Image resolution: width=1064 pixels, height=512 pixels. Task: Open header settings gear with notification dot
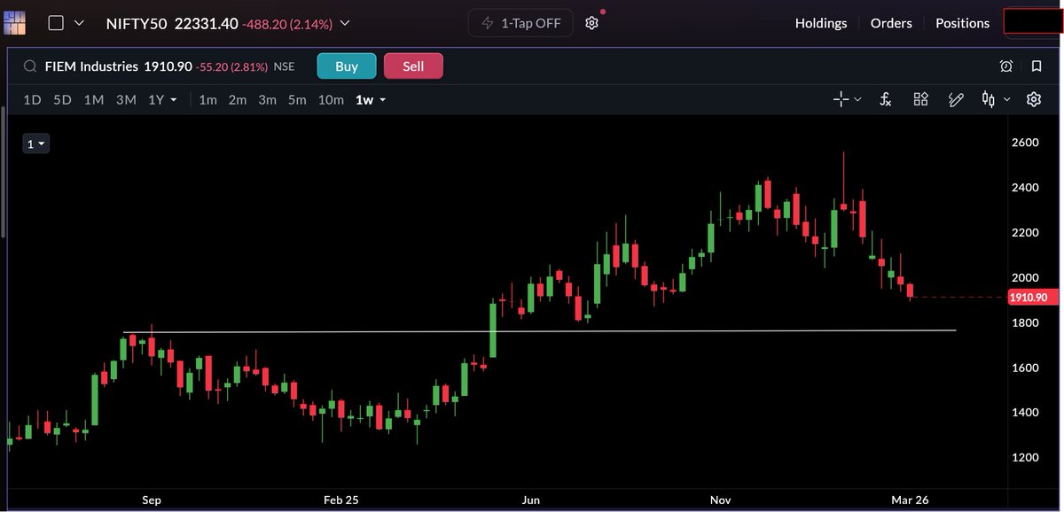[592, 23]
